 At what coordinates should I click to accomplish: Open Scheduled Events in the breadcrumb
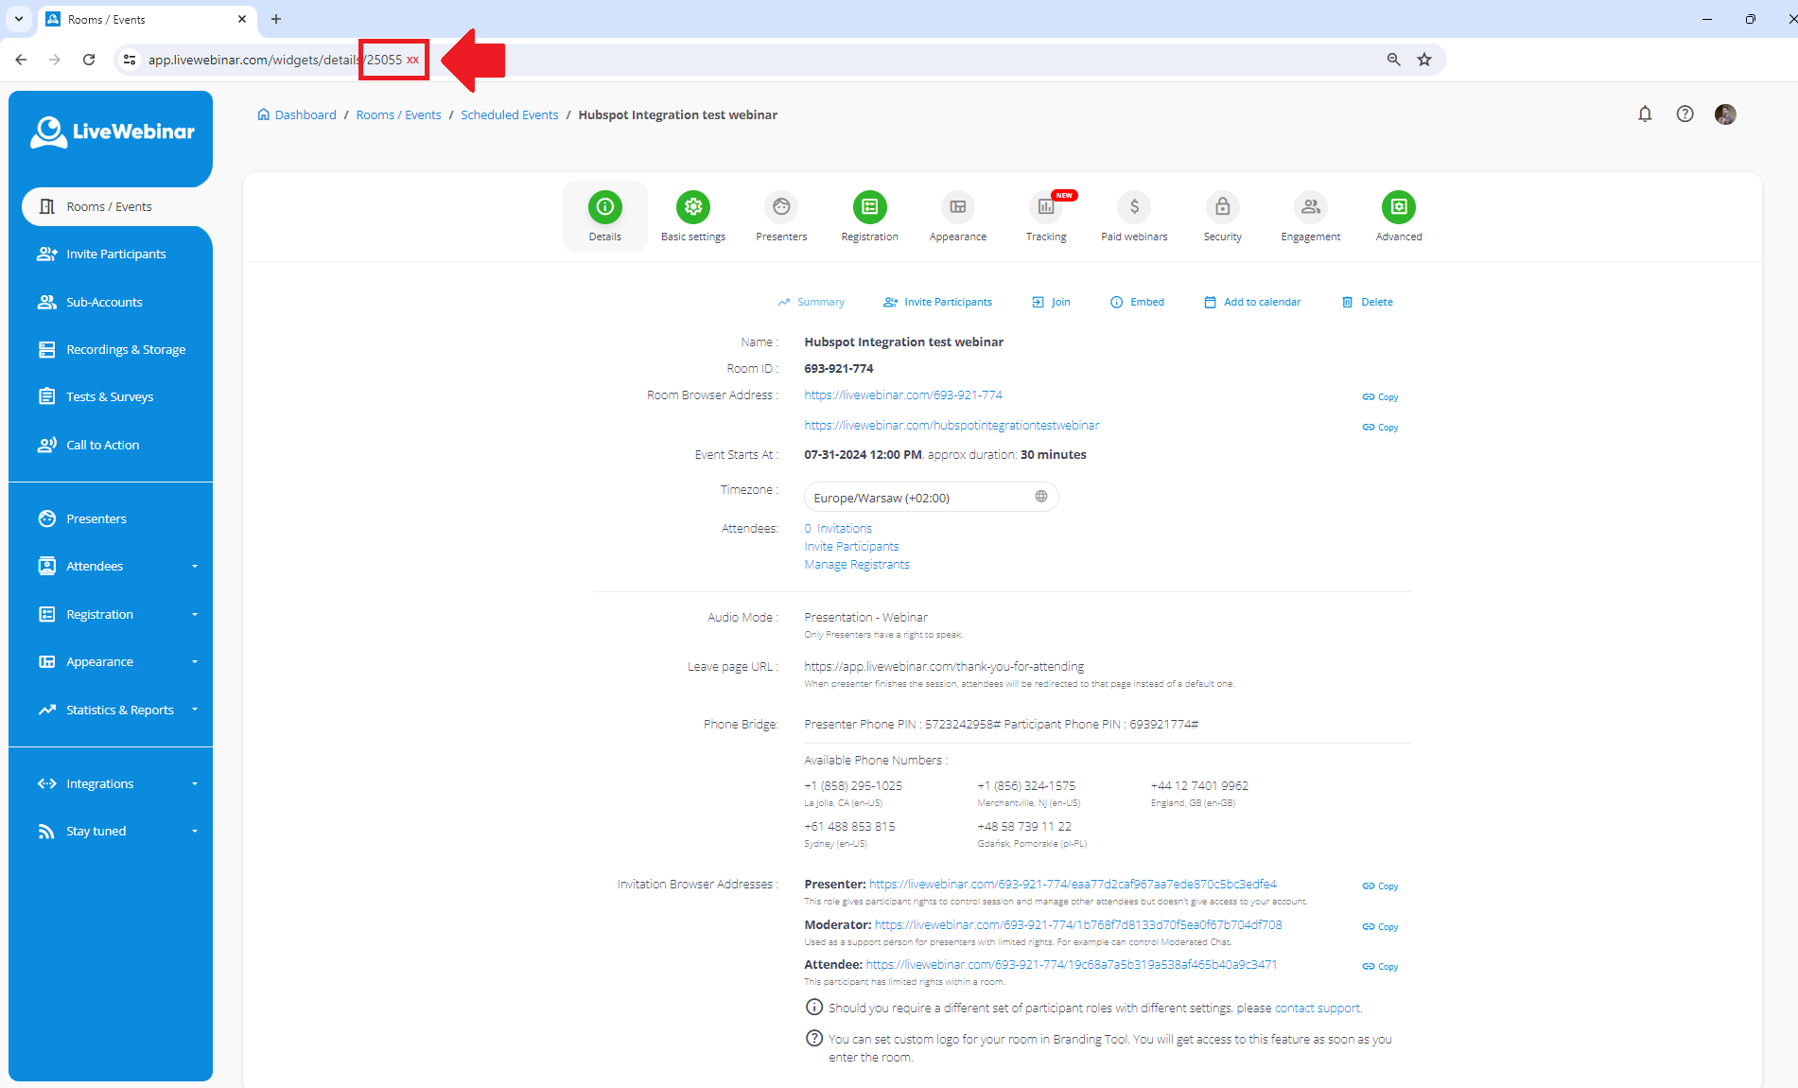pos(509,114)
